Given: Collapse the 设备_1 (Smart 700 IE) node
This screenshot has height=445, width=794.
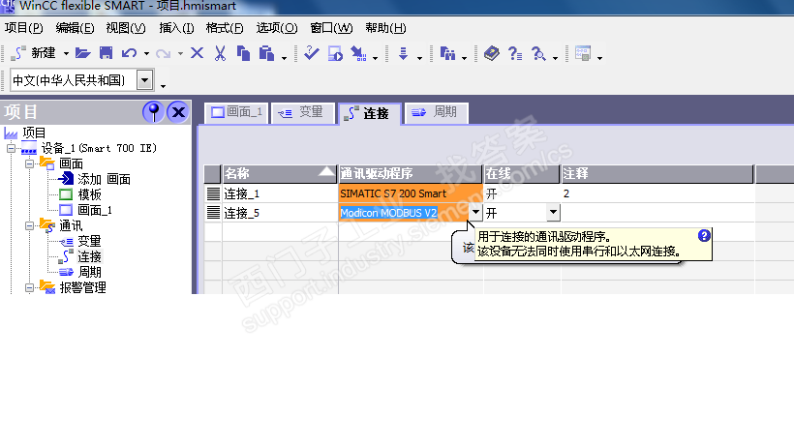Looking at the screenshot, I should point(12,148).
